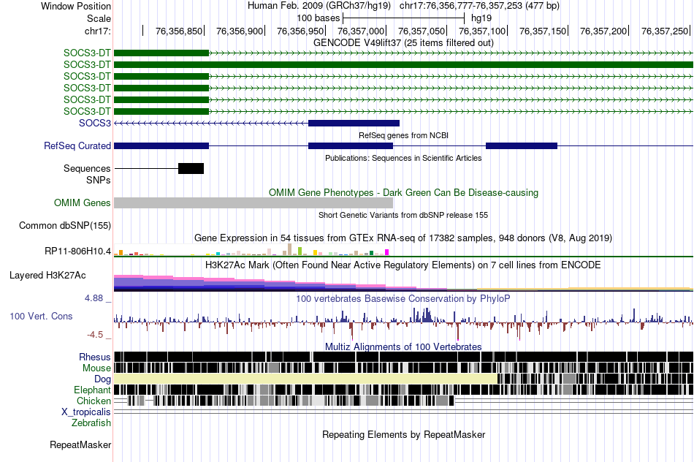Click the 'Zebrafish' alignment label
The width and height of the screenshot is (694, 462).
click(x=91, y=423)
